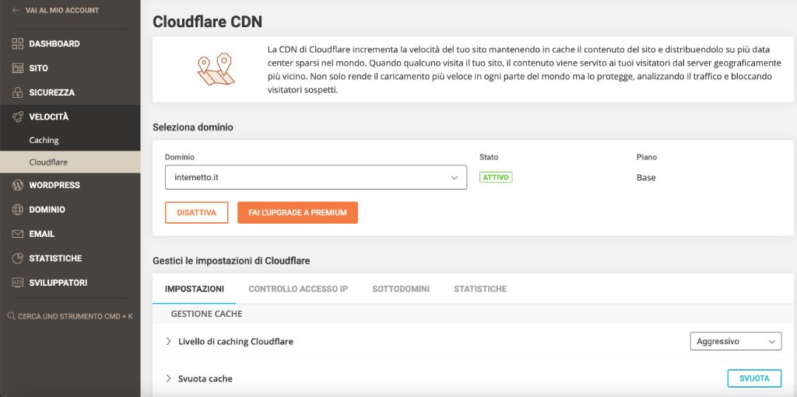The width and height of the screenshot is (797, 397).
Task: Click the Base plan value
Action: tap(646, 178)
